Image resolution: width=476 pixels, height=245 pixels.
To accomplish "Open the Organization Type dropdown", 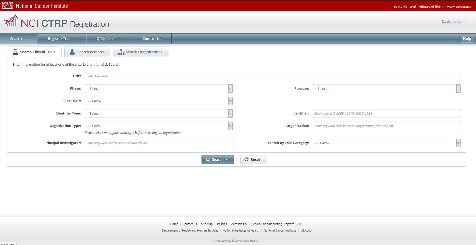I will tap(159, 126).
